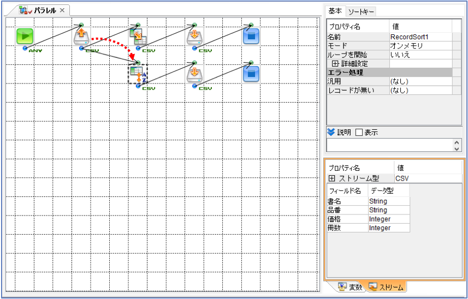Click the description box down scroll arrow
Viewport: 468px width, 299px height.
point(457,148)
